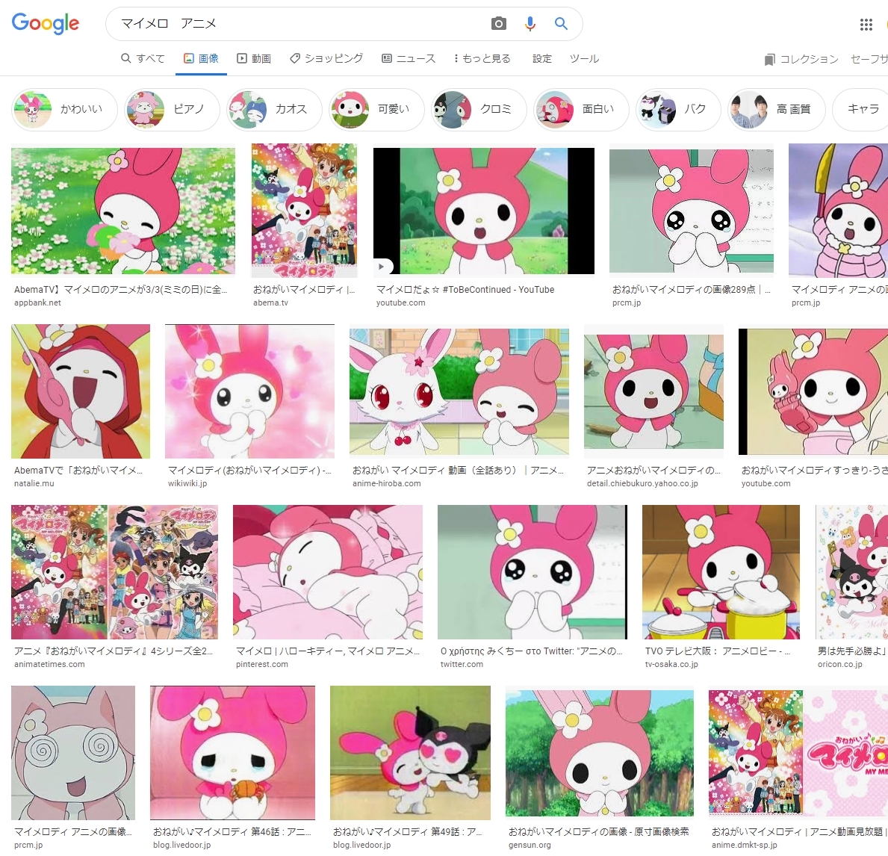Click the Google logo
The height and width of the screenshot is (856, 888).
(46, 23)
